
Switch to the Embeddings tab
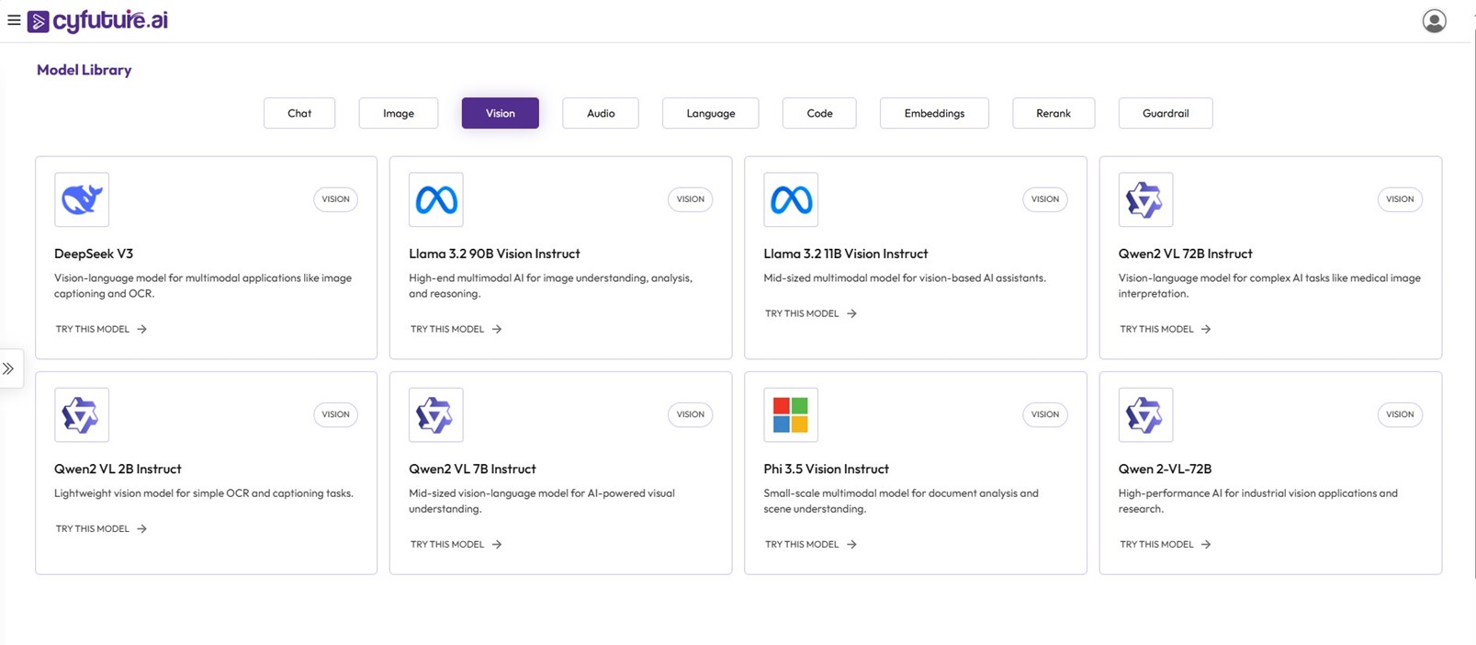pos(934,113)
